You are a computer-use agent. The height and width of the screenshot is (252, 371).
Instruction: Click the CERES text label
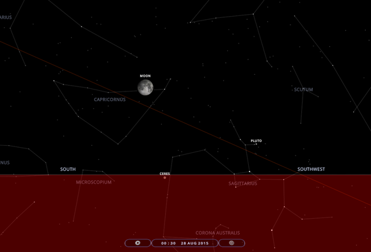coord(164,174)
